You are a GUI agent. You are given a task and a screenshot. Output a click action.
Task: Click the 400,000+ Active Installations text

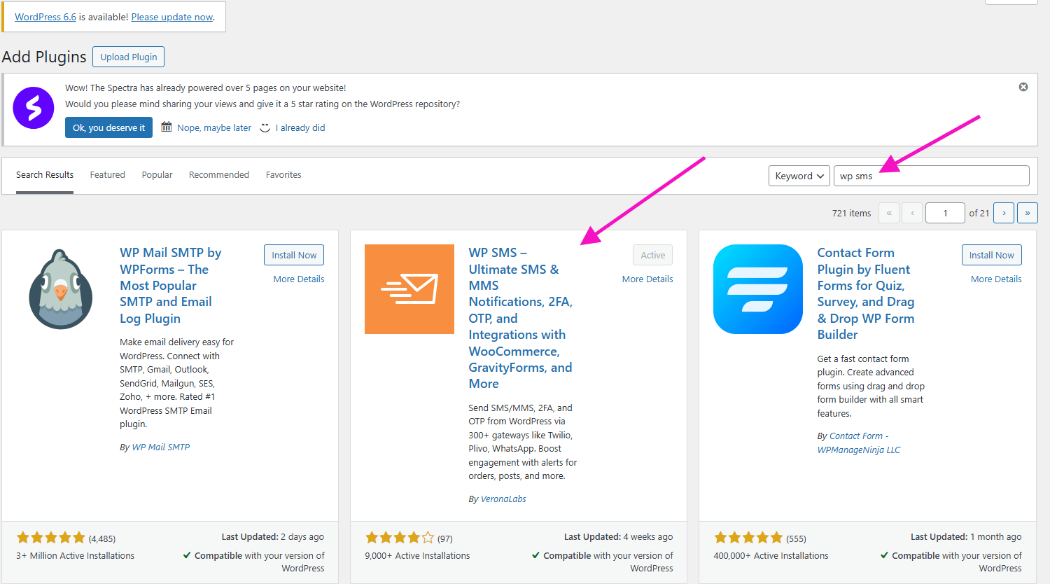[x=771, y=555]
